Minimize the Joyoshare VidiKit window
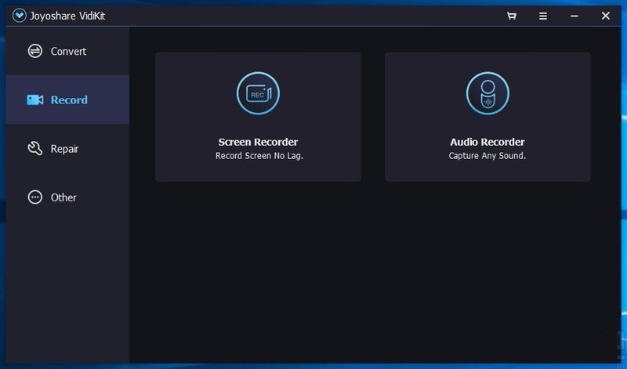The image size is (627, 369). tap(574, 16)
